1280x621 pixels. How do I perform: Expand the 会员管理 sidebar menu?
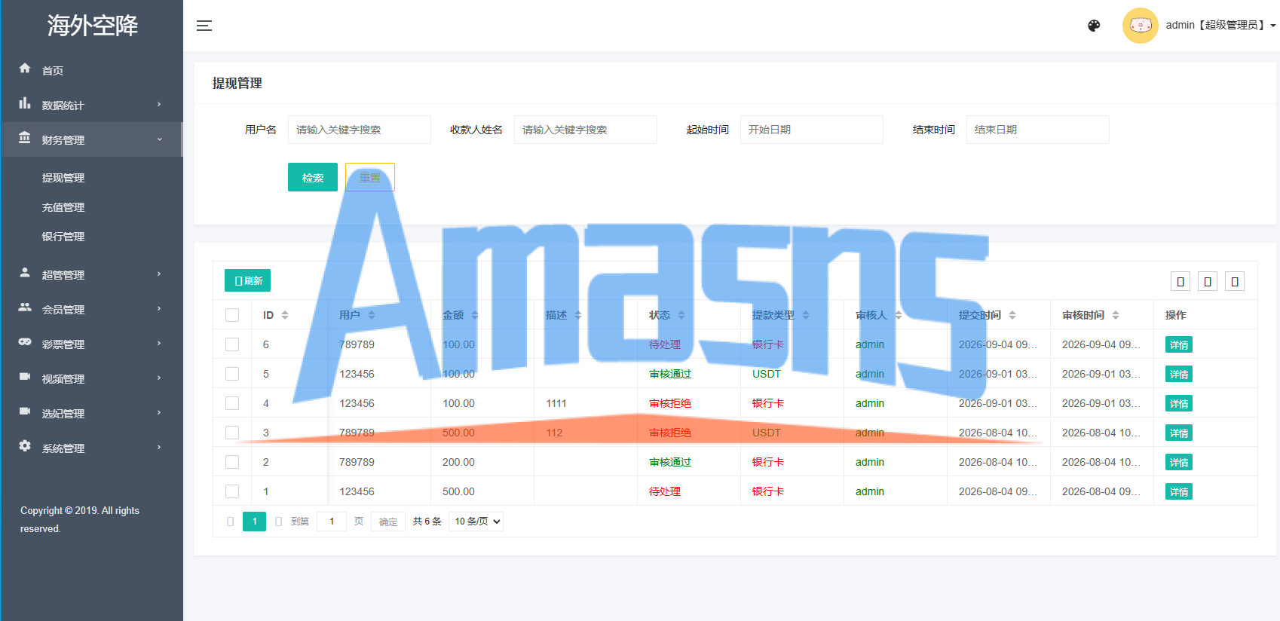92,309
